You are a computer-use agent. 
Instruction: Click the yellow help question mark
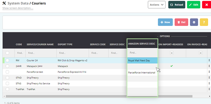point(204,22)
